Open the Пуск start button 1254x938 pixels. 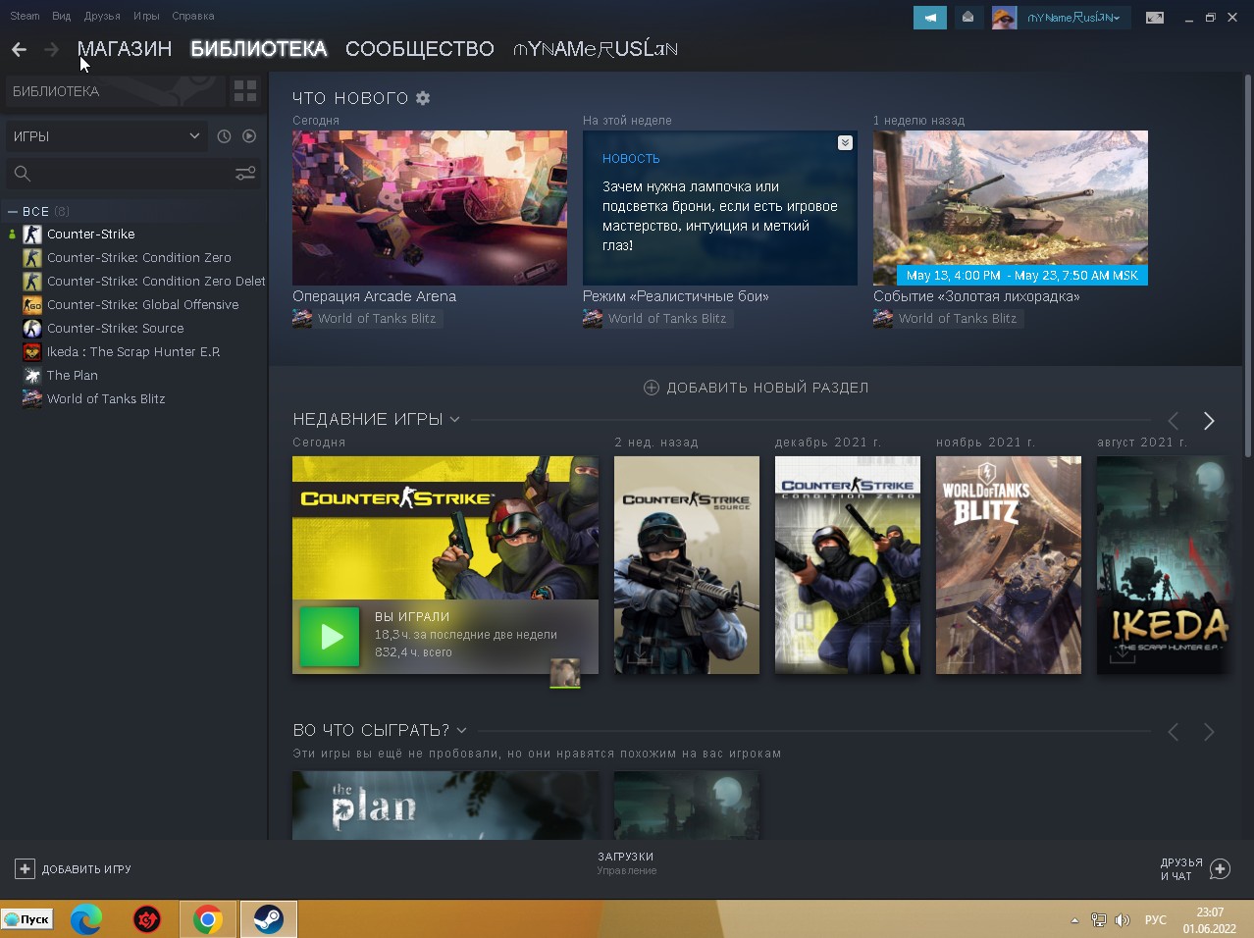point(27,919)
